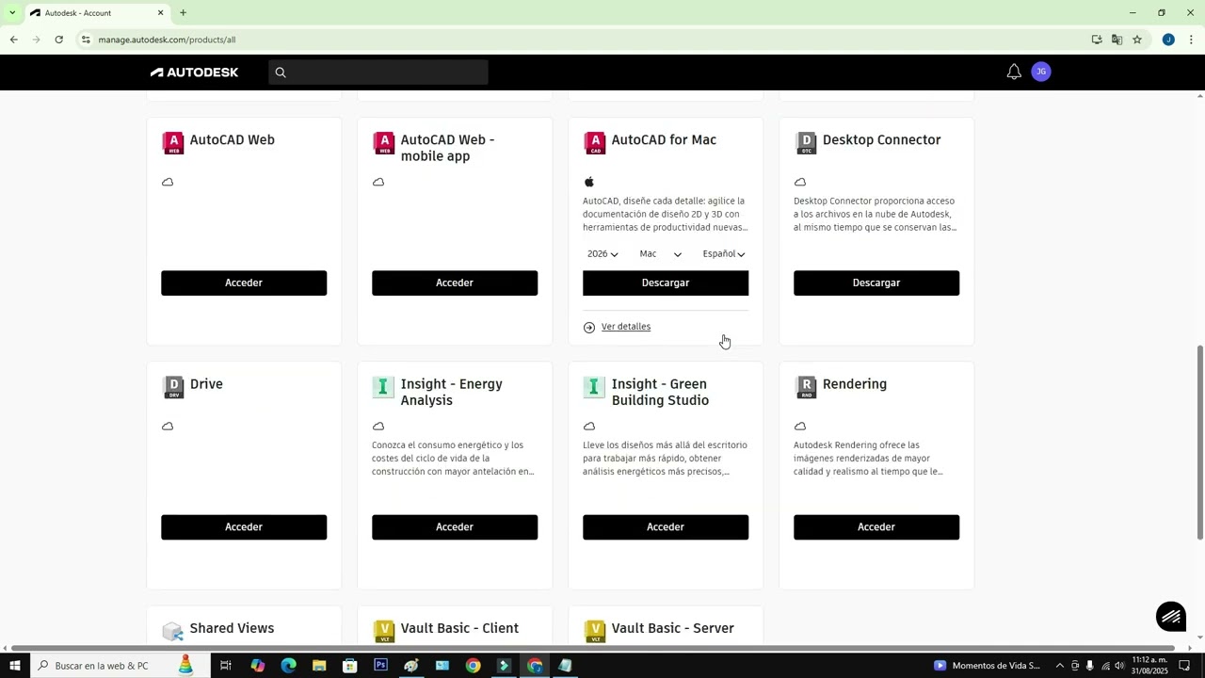Image resolution: width=1205 pixels, height=678 pixels.
Task: Click the Windows Start button
Action: (x=15, y=666)
